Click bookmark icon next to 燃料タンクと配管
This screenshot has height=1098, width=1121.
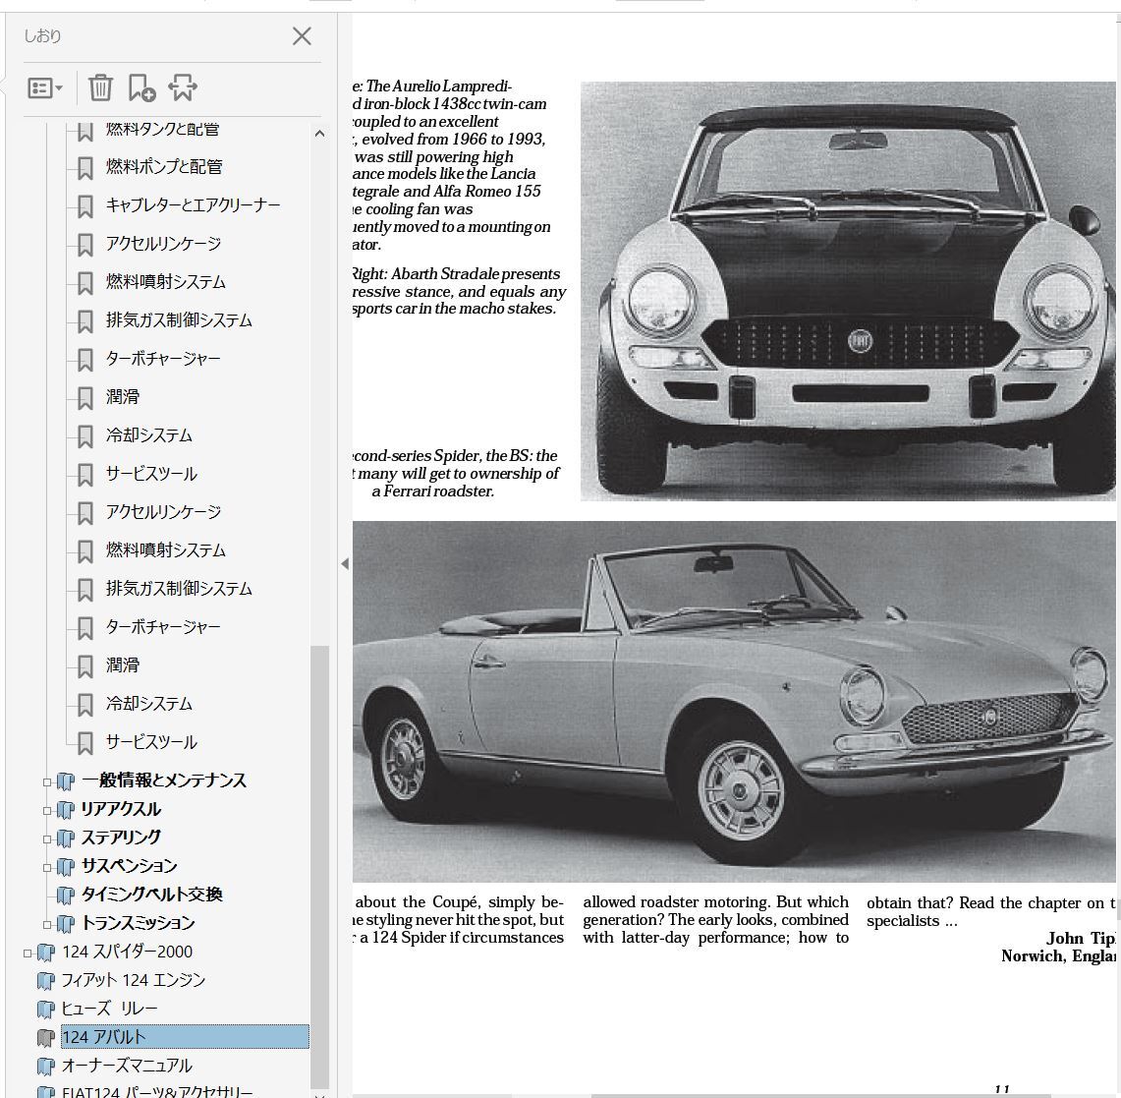85,131
